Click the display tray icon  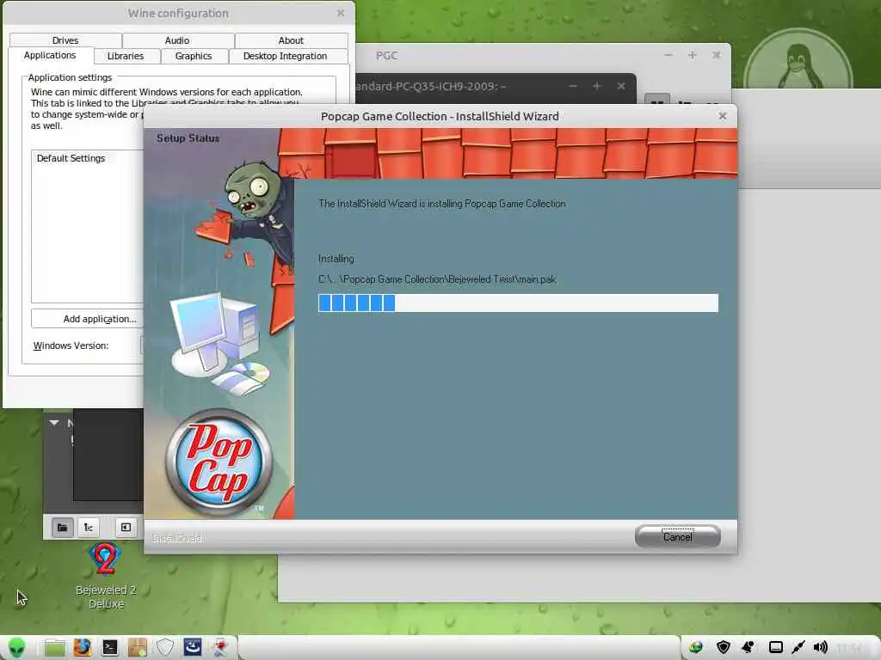(776, 648)
